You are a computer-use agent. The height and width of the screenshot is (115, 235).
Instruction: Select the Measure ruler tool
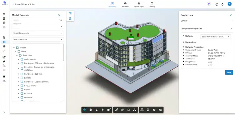[x=117, y=110]
